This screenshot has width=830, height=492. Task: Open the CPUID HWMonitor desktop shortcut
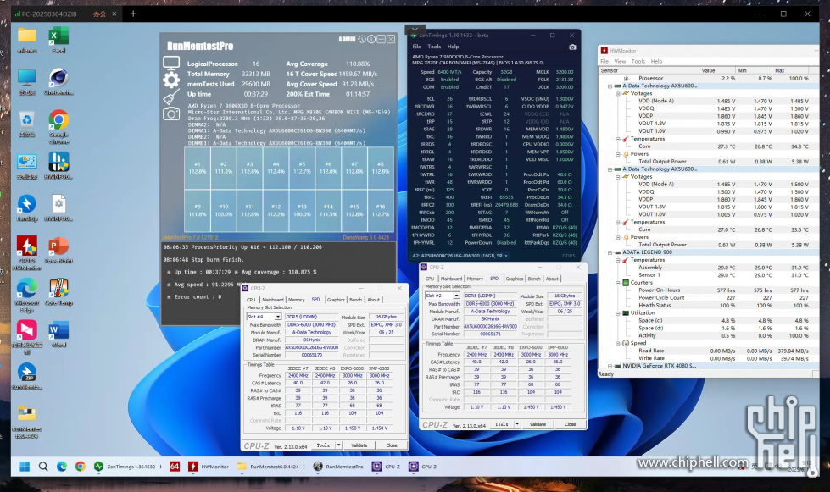pyautogui.click(x=27, y=253)
